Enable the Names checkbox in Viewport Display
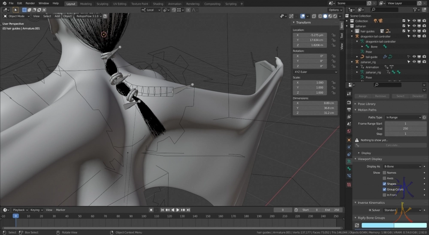 (384, 173)
